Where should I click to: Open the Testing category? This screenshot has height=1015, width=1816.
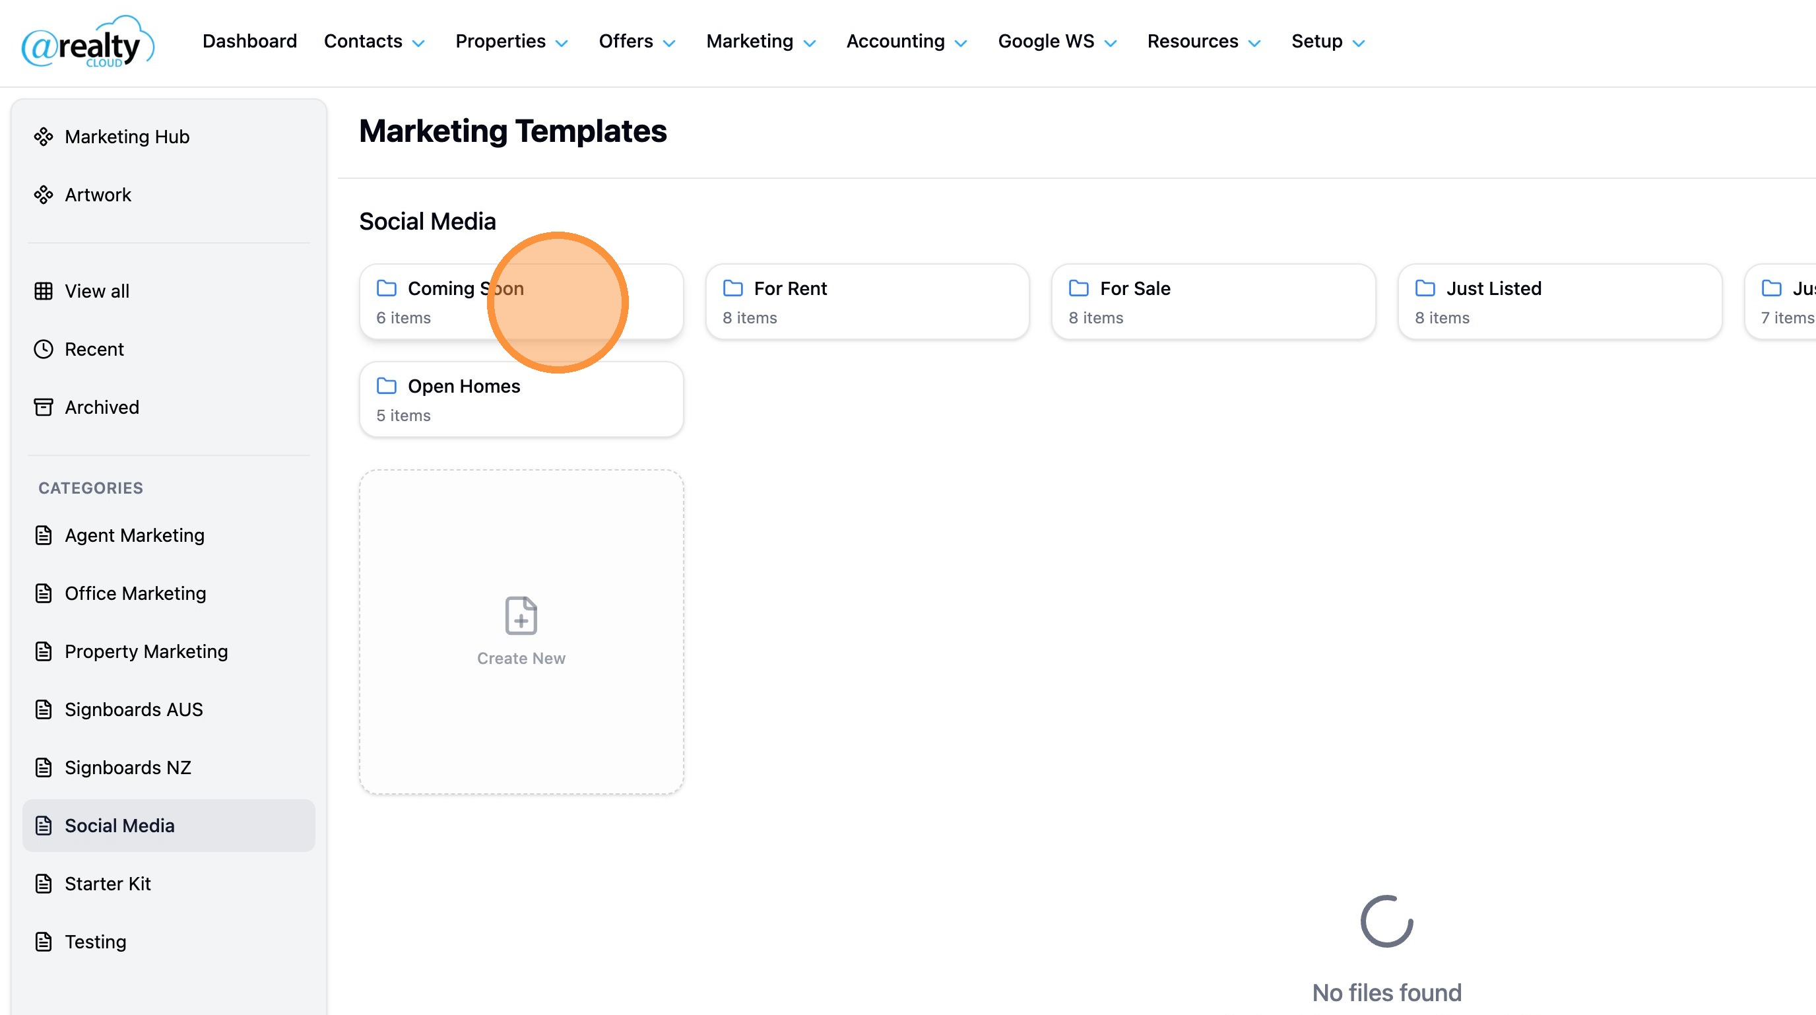click(168, 942)
